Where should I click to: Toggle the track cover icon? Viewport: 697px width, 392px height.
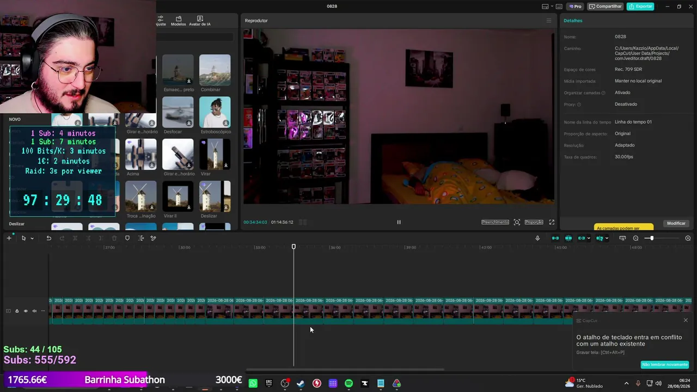[x=8, y=311]
